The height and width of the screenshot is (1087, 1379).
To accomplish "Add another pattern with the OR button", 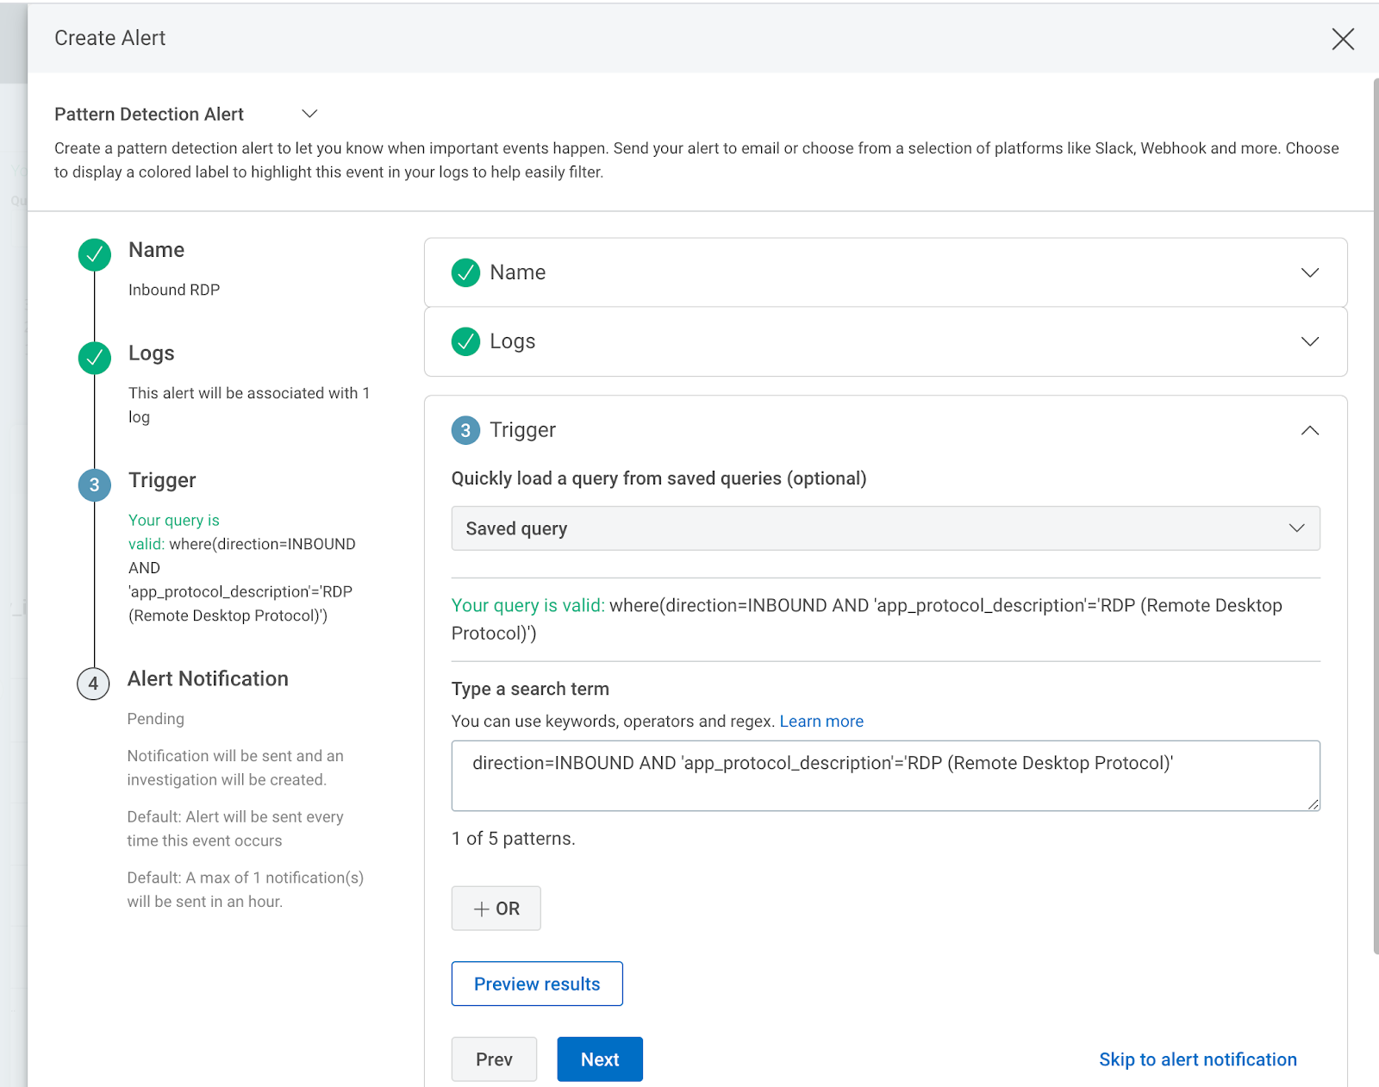I will pyautogui.click(x=496, y=909).
